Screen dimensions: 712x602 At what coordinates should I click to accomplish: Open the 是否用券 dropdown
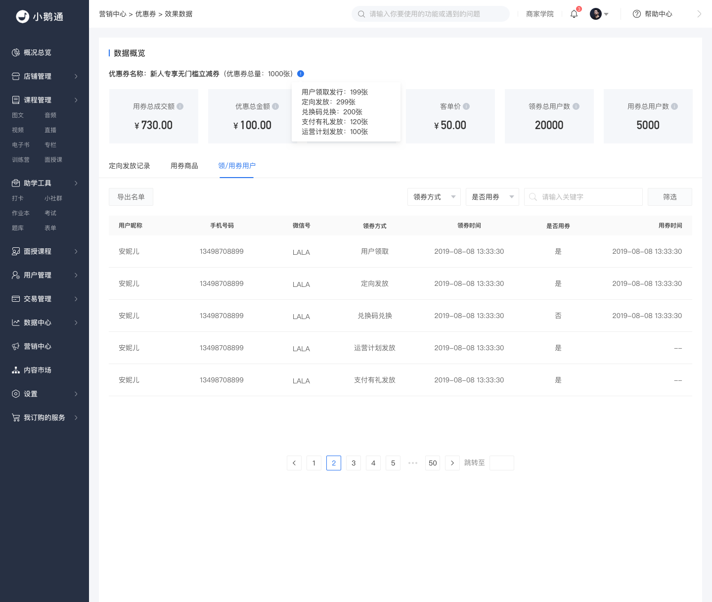click(492, 197)
